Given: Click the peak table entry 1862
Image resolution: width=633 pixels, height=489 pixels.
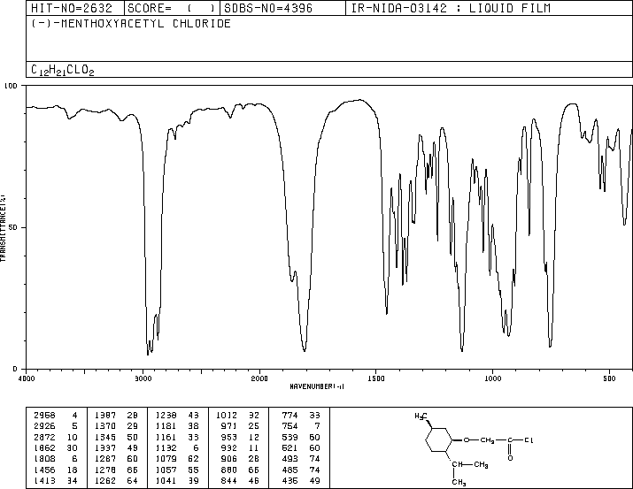Looking at the screenshot, I should point(44,447).
